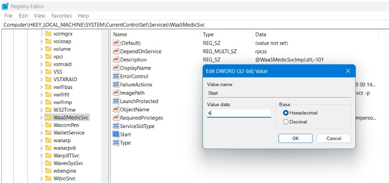Click the Value name field showing Start
389x183 pixels.
279,93
